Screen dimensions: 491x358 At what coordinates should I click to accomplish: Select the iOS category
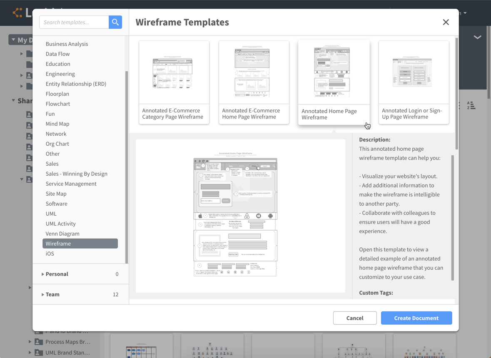coord(49,254)
